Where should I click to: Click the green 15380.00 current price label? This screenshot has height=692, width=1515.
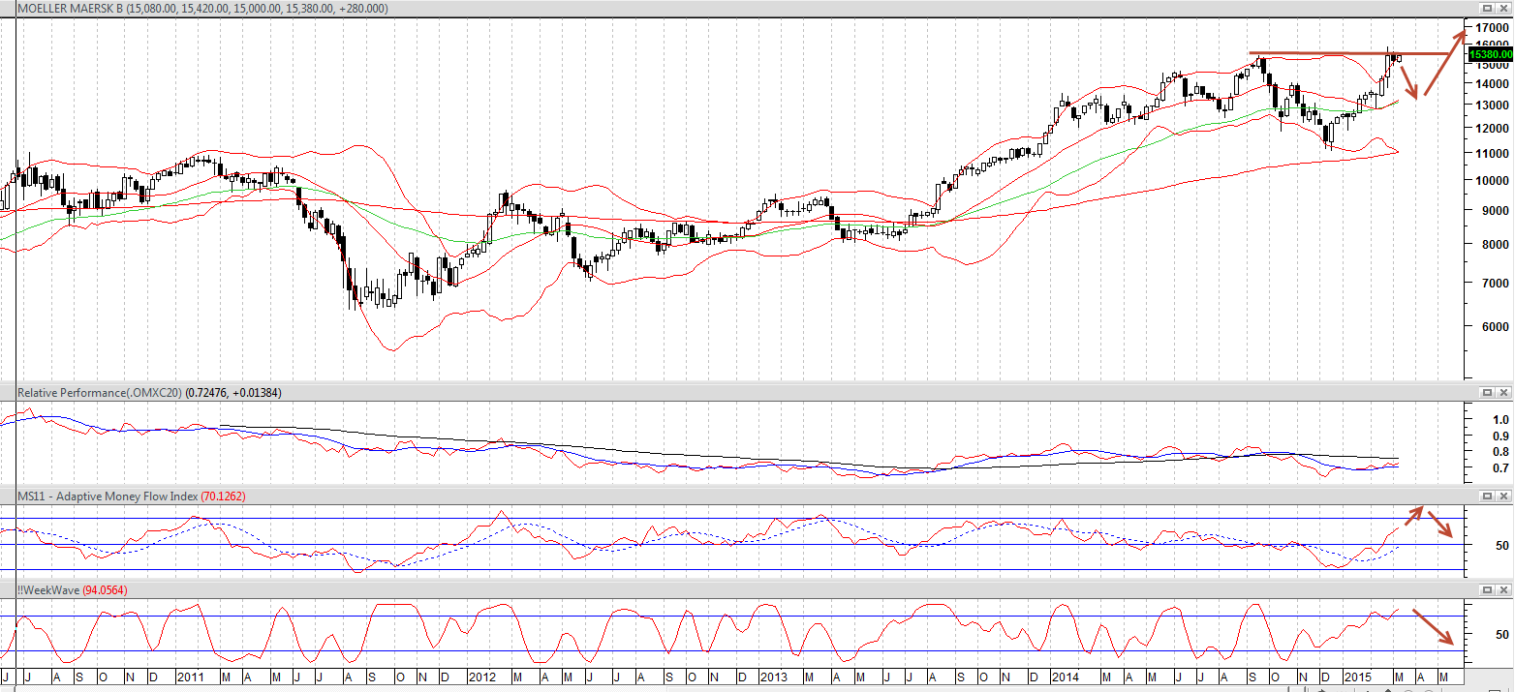[x=1490, y=55]
